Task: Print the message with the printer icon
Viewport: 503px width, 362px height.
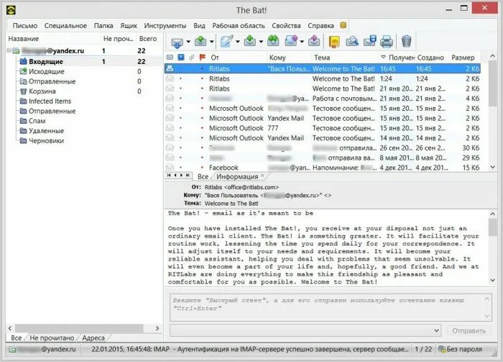Action: pyautogui.click(x=387, y=42)
